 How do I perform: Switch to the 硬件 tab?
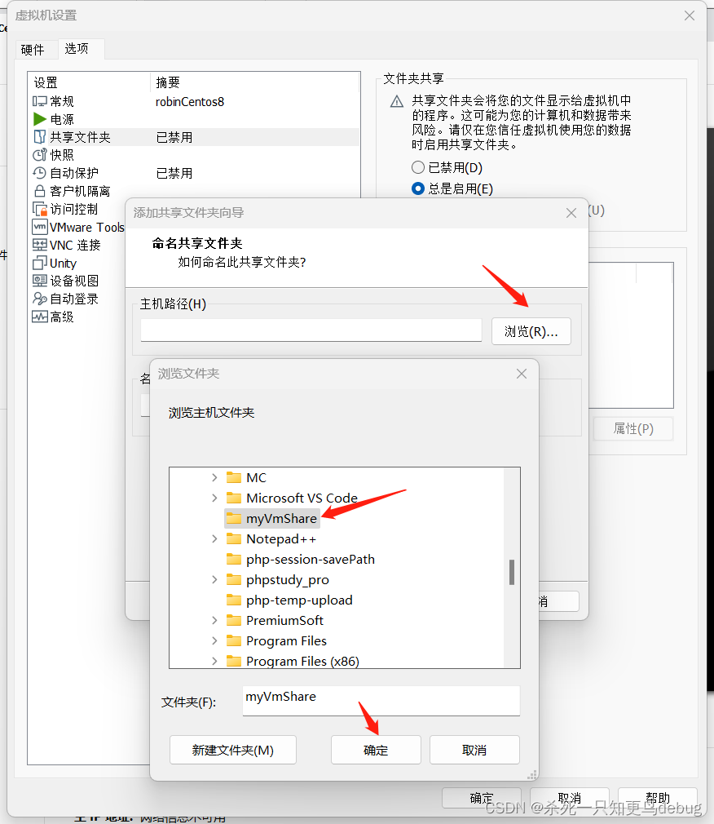(x=35, y=50)
